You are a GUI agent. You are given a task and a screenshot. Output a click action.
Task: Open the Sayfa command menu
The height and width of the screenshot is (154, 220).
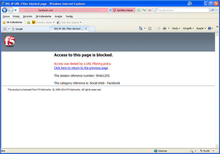(x=176, y=28)
